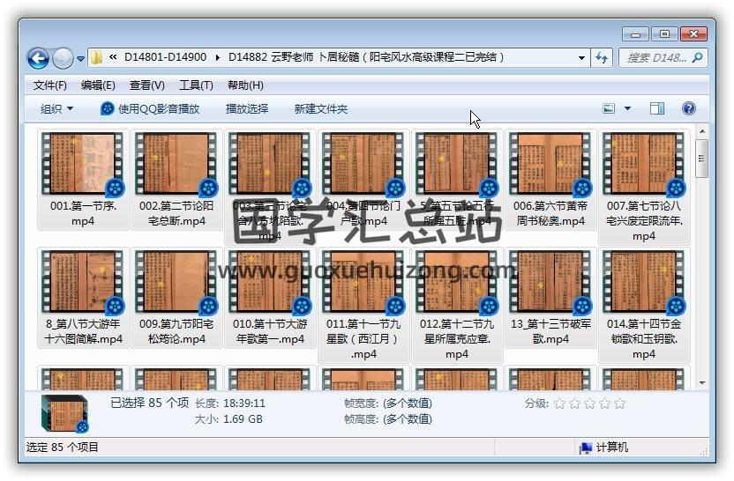This screenshot has height=481, width=734.
Task: Click the refresh button beside address bar
Action: click(603, 57)
